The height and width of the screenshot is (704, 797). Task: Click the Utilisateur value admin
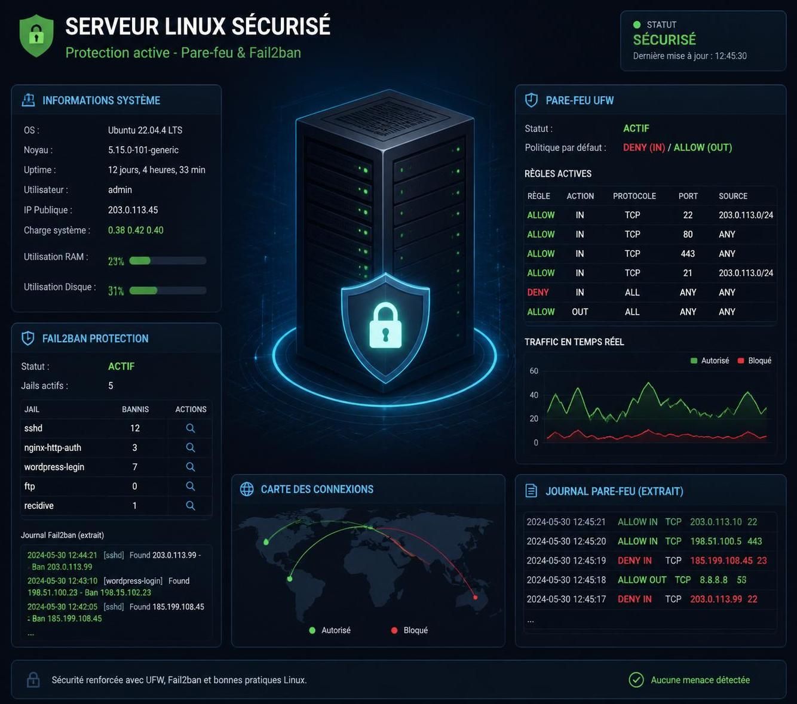120,189
